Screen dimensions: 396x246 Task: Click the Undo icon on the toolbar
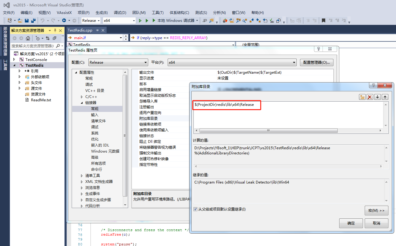pos(43,20)
